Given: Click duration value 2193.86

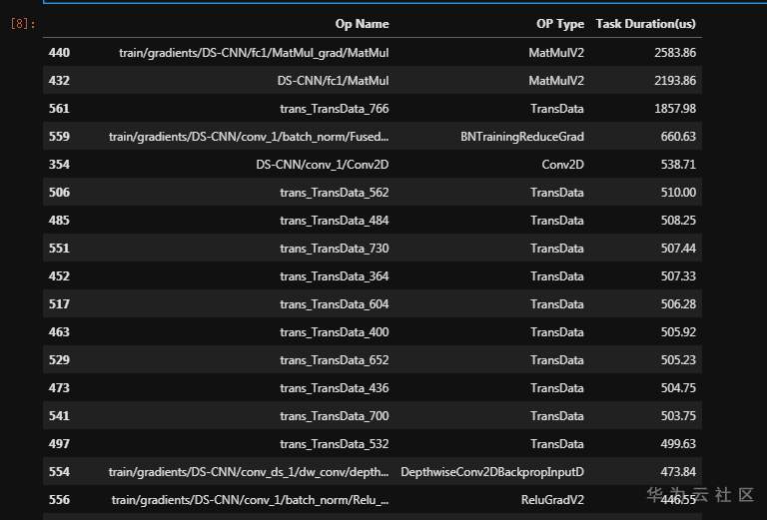Looking at the screenshot, I should [675, 81].
